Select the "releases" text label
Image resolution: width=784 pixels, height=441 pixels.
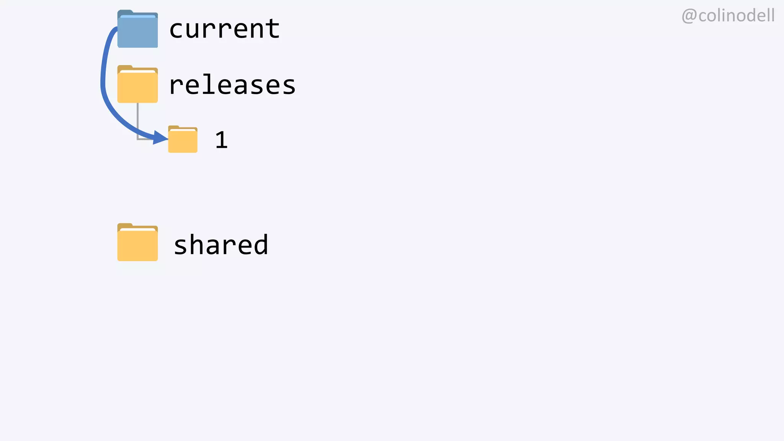click(232, 85)
